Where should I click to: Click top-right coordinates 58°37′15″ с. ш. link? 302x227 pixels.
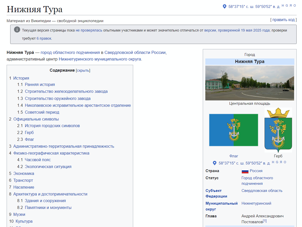point(254,7)
